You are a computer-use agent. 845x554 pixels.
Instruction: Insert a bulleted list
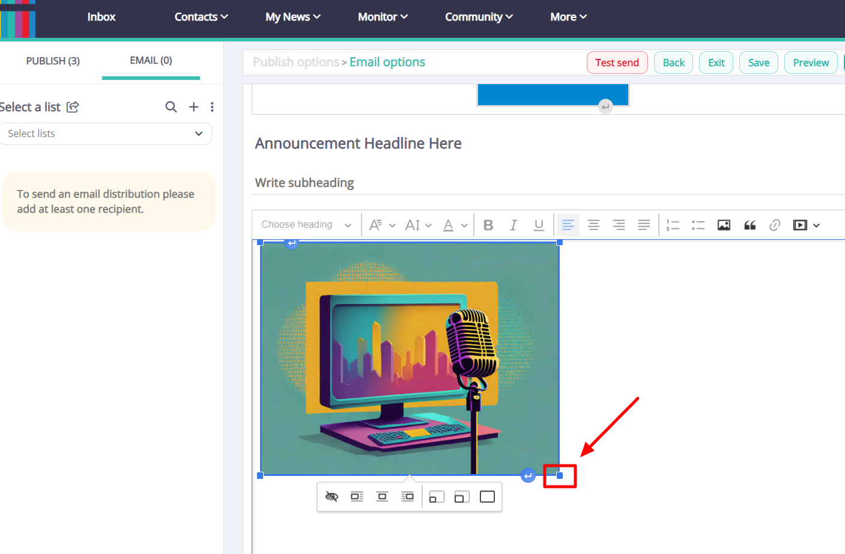(x=698, y=225)
